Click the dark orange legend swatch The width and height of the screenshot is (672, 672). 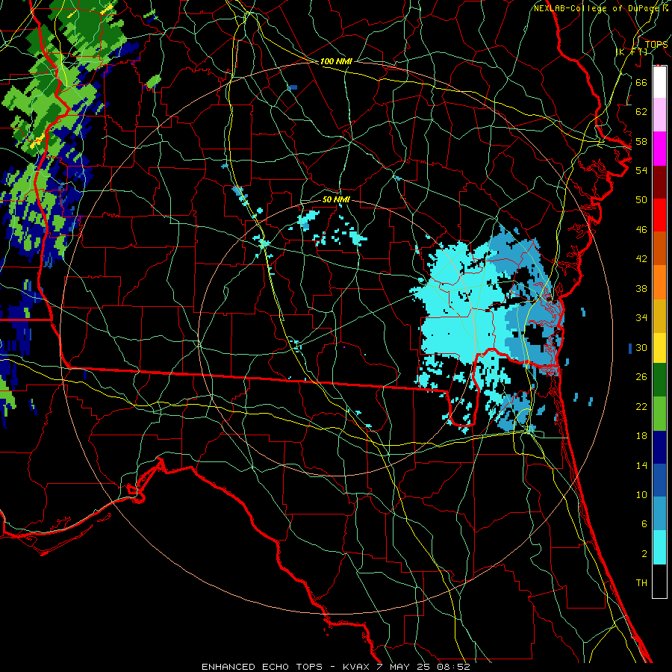tap(659, 249)
